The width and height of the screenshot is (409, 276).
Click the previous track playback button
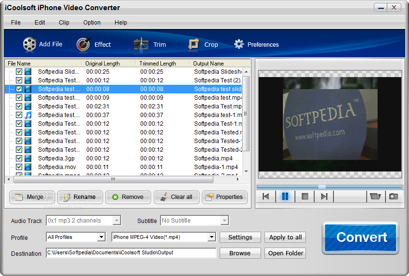(266, 197)
